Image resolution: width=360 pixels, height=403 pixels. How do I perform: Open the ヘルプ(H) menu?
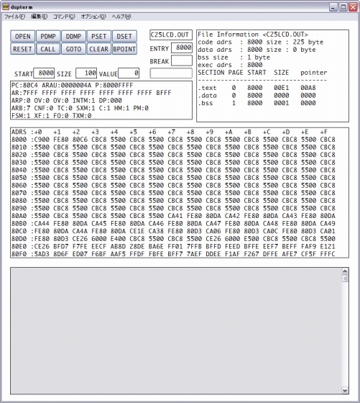tap(121, 17)
